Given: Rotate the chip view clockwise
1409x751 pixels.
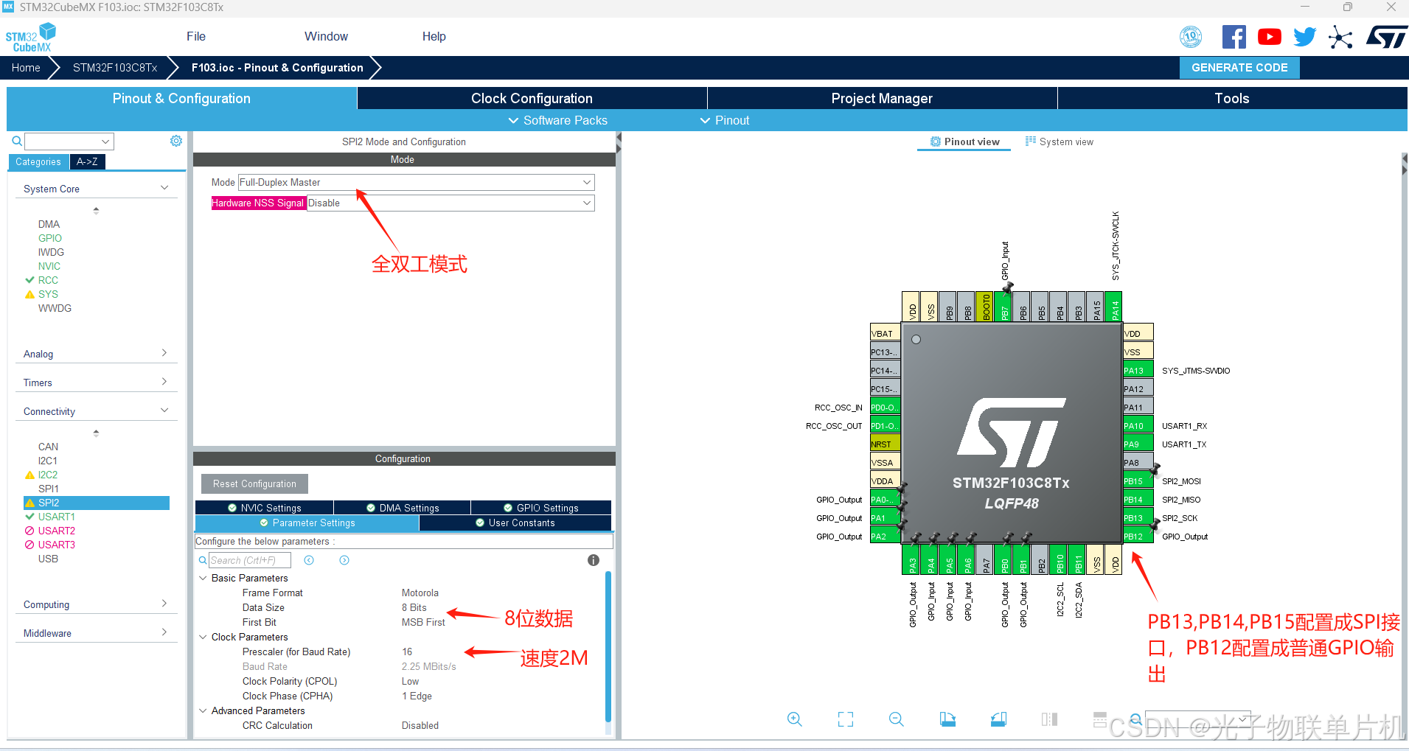Looking at the screenshot, I should [x=947, y=719].
